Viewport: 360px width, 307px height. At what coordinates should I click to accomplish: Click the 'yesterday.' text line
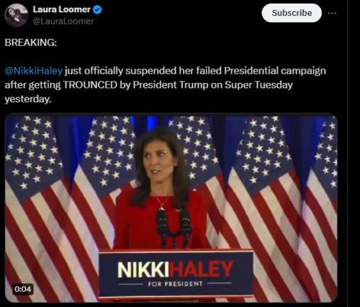tap(28, 99)
